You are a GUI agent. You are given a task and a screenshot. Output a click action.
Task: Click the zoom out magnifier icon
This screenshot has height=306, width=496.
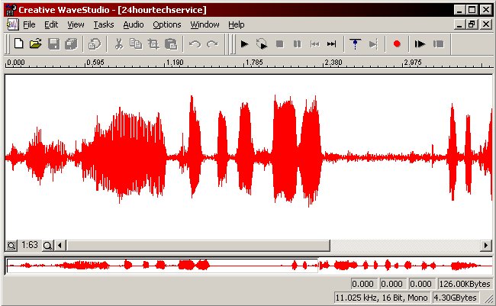click(x=48, y=246)
